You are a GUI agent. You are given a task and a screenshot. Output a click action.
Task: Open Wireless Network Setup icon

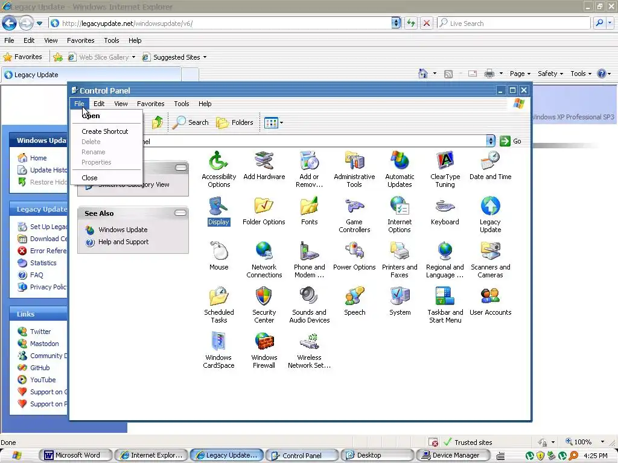pos(310,351)
